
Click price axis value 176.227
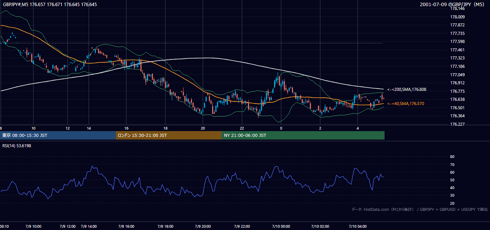tap(457, 124)
